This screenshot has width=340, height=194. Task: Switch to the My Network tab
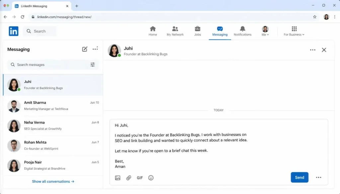pos(175,31)
